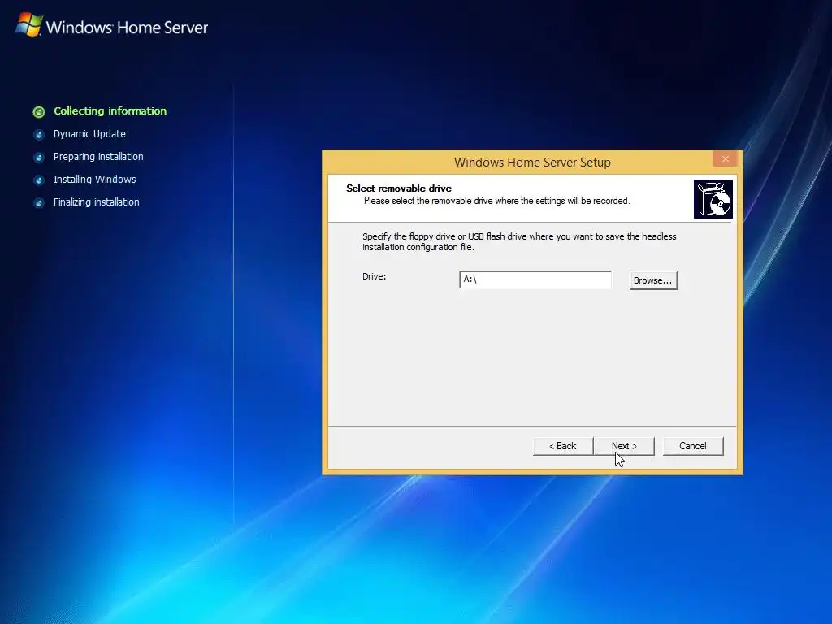Screen dimensions: 832x624
Task: Click the 'Please select the removable drive' subtitle
Action: pyautogui.click(x=496, y=201)
